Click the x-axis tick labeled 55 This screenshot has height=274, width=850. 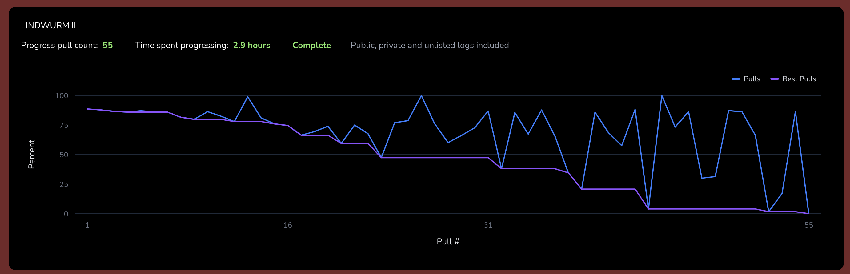tap(808, 225)
